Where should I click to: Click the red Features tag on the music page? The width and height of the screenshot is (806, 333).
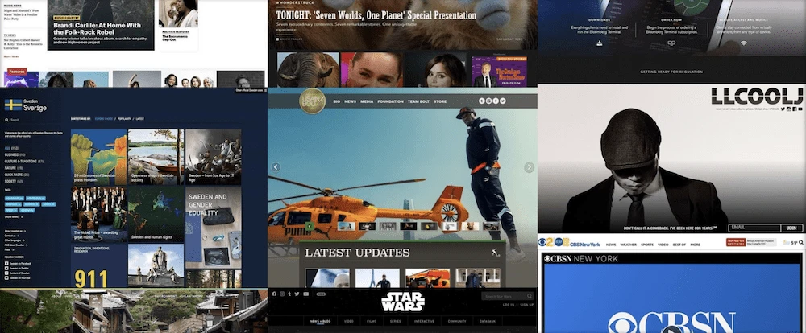click(x=17, y=72)
